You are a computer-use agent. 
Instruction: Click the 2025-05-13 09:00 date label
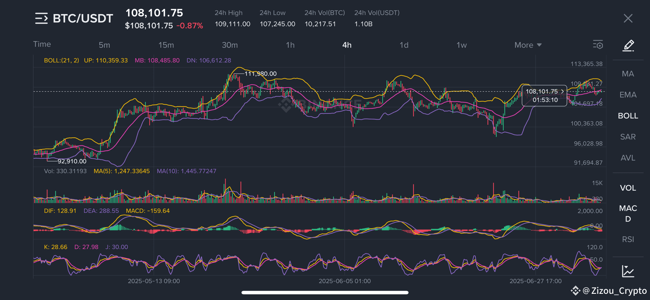tap(154, 281)
